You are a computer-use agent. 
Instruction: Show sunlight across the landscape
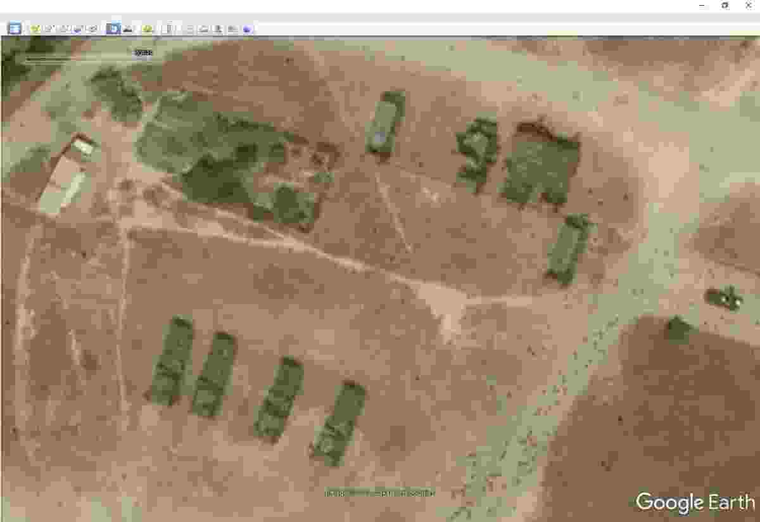point(129,29)
